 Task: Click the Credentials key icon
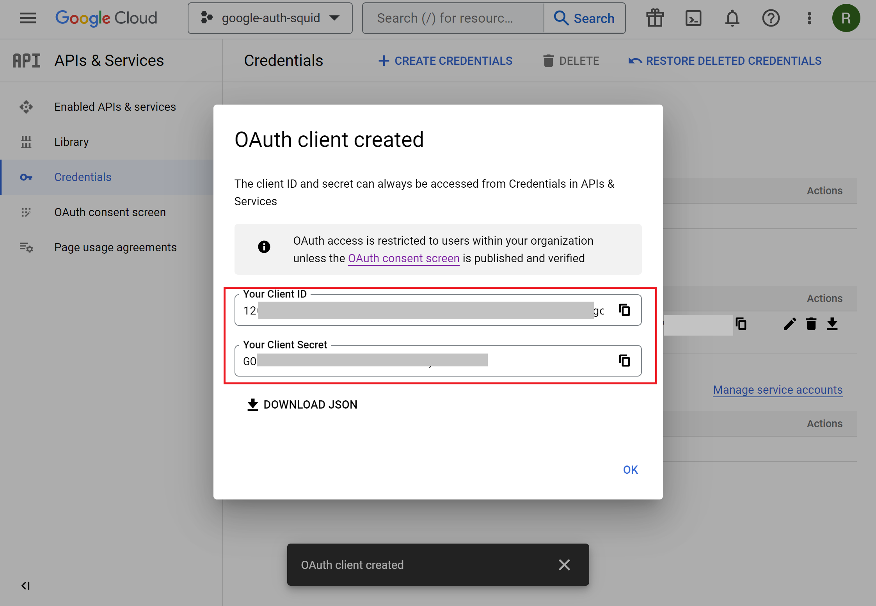[26, 177]
